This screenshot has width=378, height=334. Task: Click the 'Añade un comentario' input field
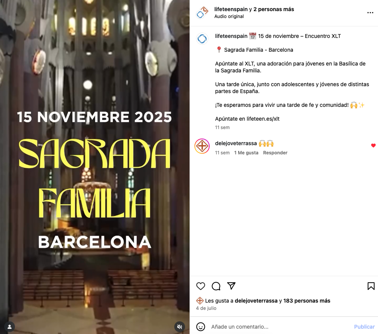pyautogui.click(x=280, y=327)
